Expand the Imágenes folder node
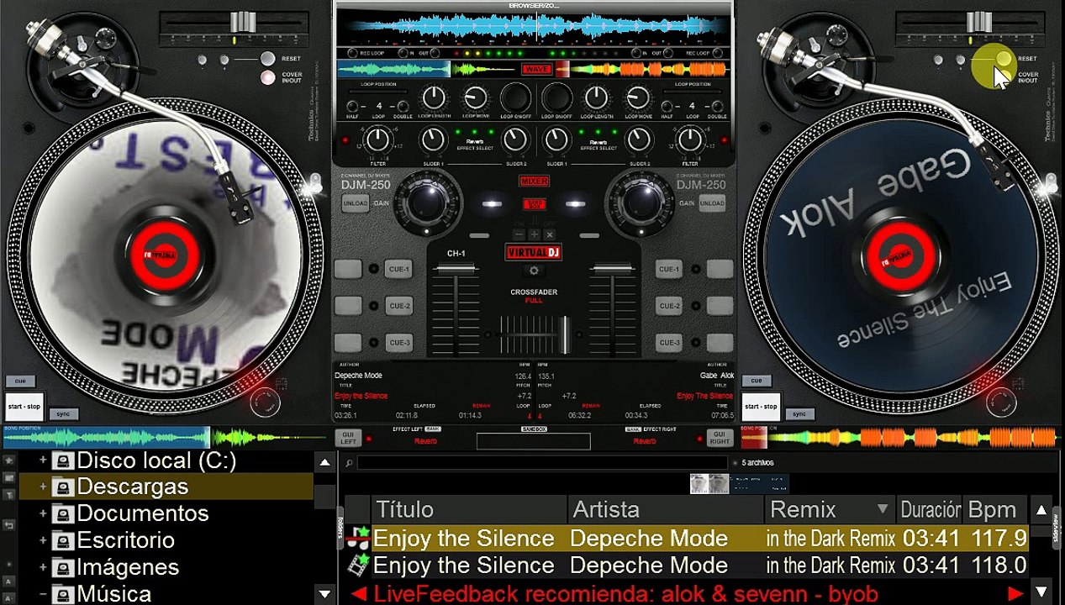 pyautogui.click(x=43, y=567)
